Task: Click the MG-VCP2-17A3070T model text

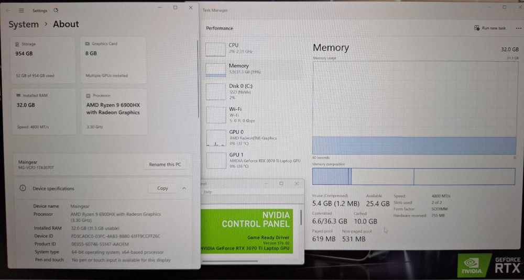Action: [x=36, y=167]
